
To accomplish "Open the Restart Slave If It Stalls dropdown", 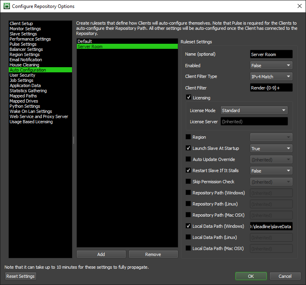I will [x=271, y=171].
